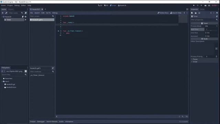
Task: Jump to _on_Timer_timeout in methods list
Action: click(37, 75)
